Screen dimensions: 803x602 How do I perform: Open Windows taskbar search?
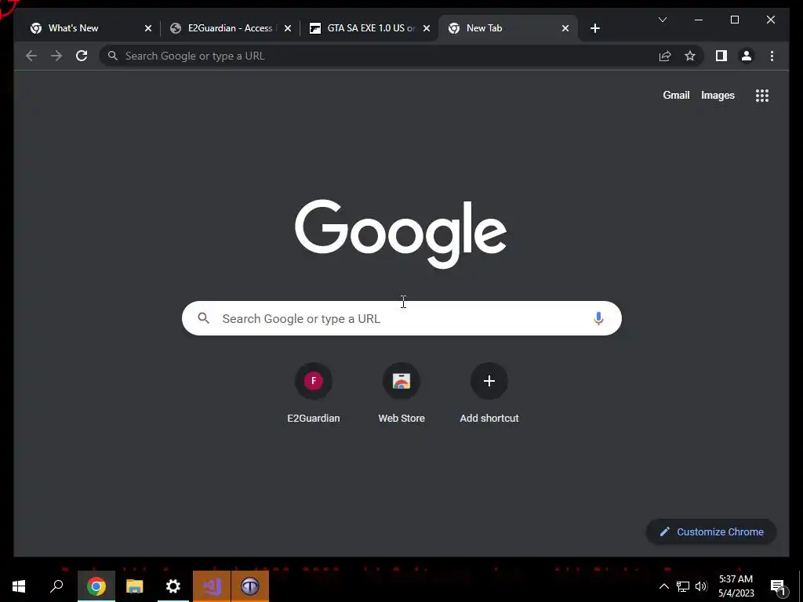56,586
